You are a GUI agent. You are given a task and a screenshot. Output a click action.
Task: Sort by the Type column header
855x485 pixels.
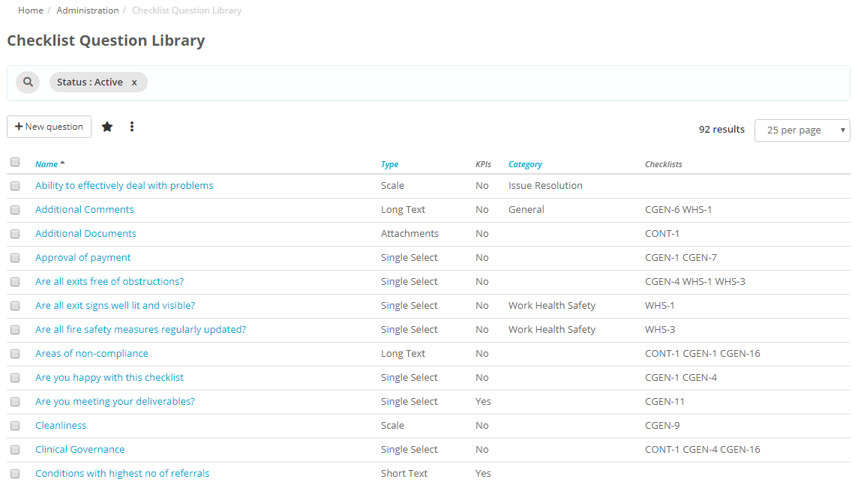pyautogui.click(x=390, y=163)
